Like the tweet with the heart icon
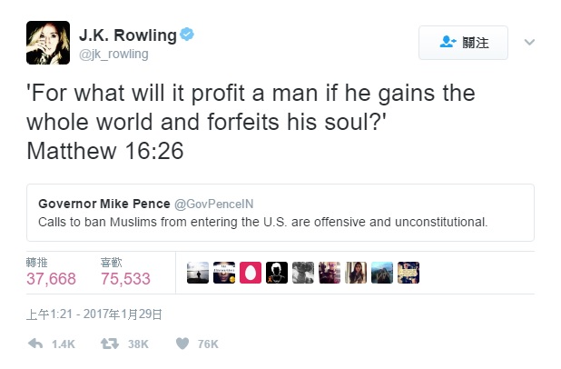The image size is (561, 369). 182,344
